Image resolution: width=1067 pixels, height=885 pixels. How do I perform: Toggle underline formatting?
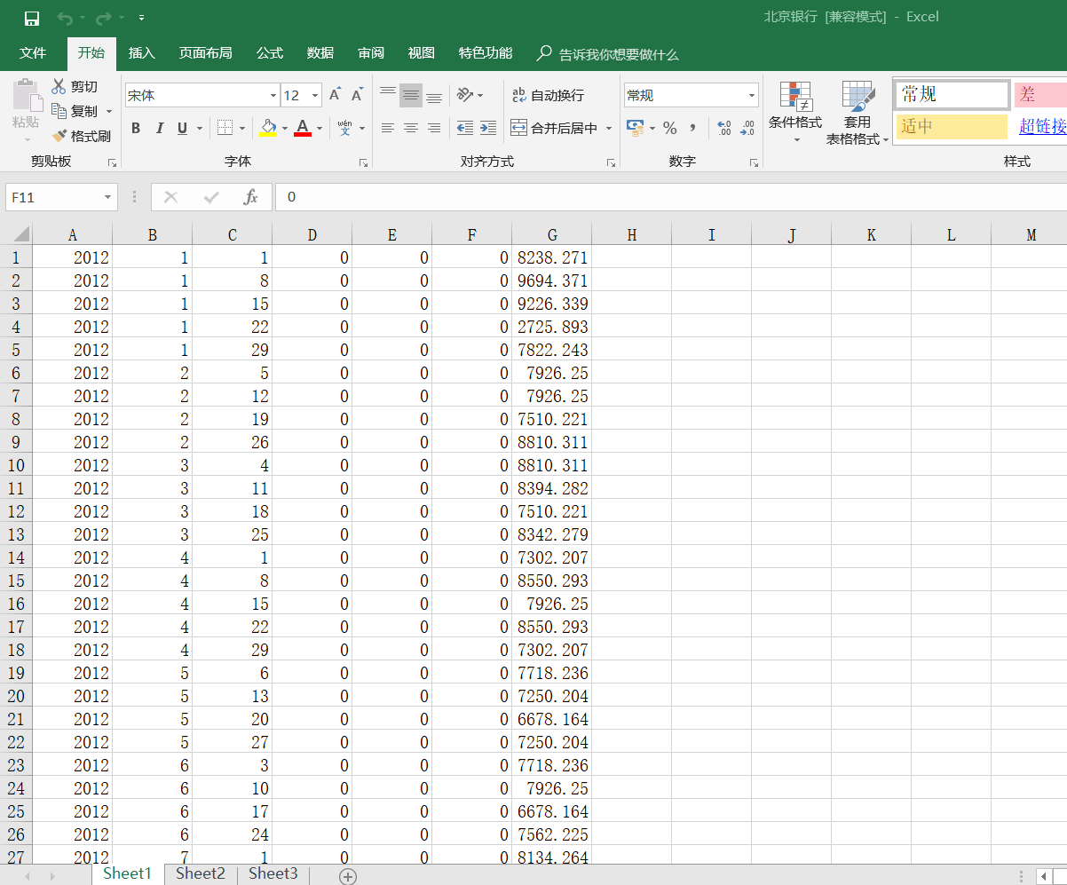[x=182, y=128]
